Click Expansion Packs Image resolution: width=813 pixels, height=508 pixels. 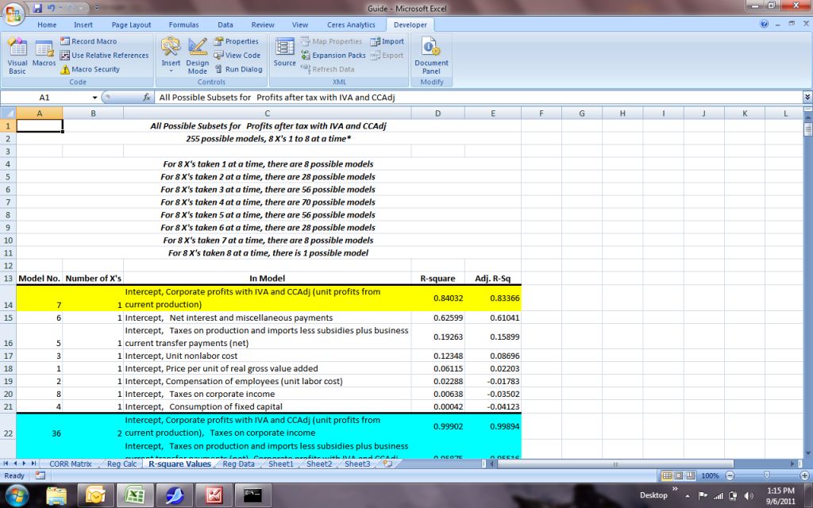pos(333,55)
